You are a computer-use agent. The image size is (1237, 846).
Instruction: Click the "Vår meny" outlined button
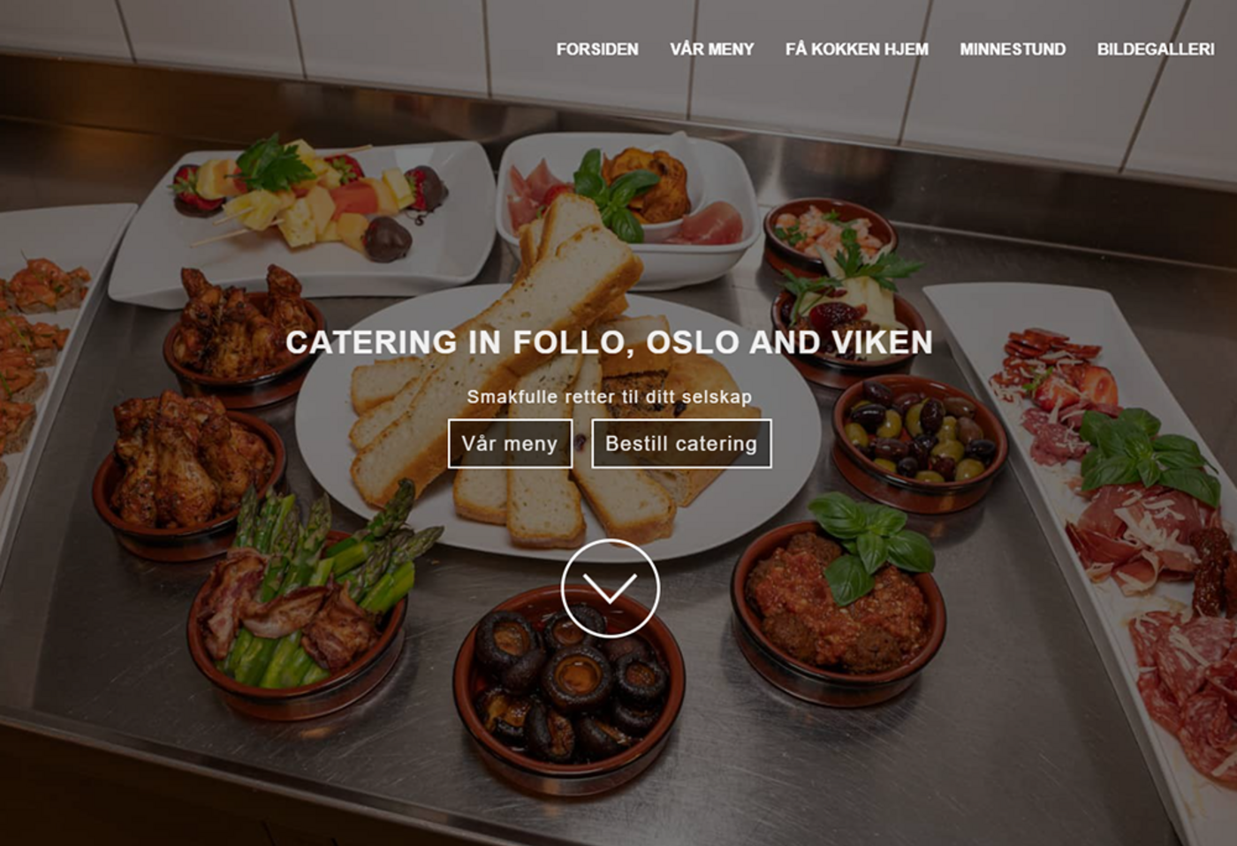pyautogui.click(x=510, y=443)
